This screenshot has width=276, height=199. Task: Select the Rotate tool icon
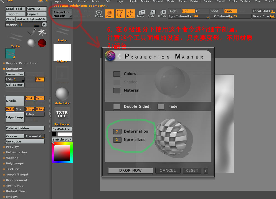pos(162,14)
